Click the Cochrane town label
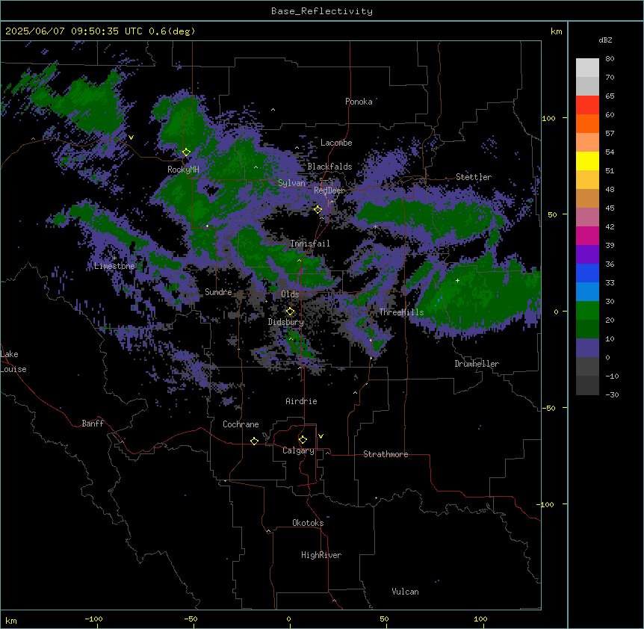 point(241,424)
